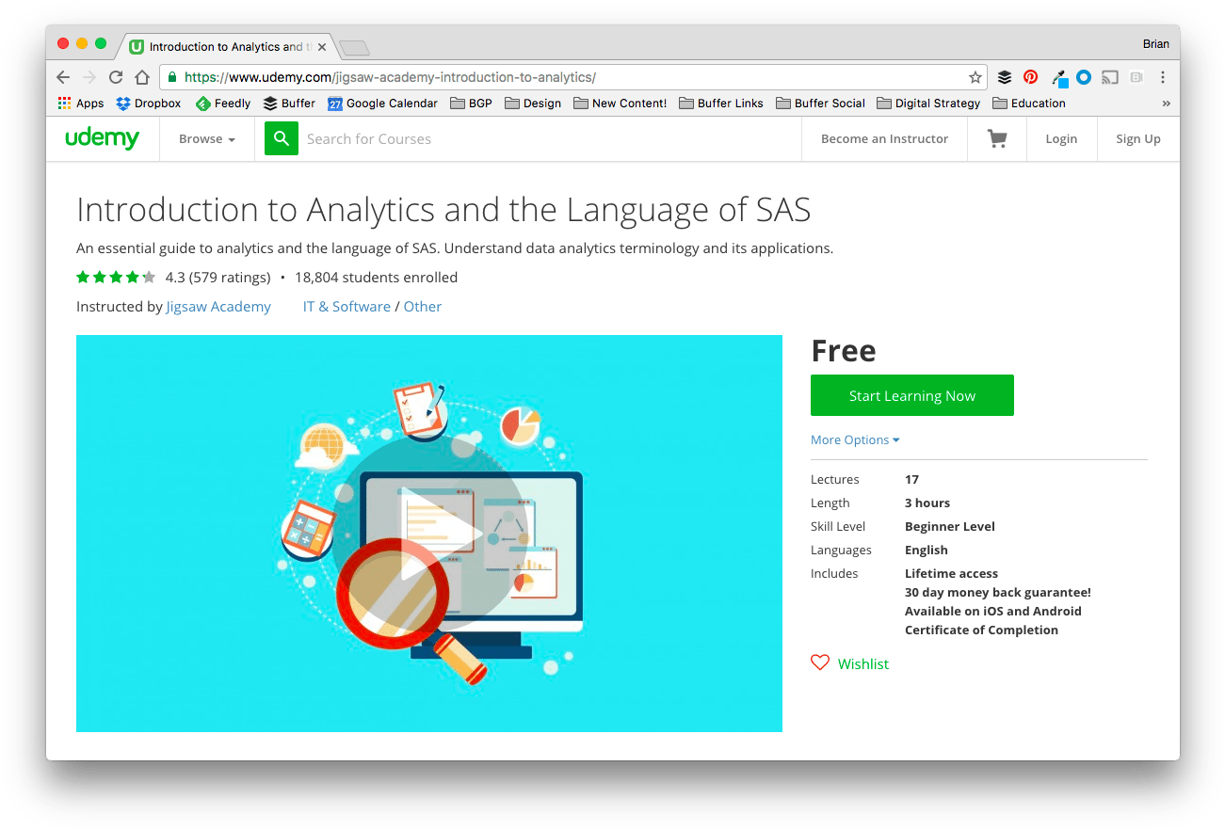The image size is (1225, 830).
Task: Click the secure lock icon in address bar
Action: point(171,77)
